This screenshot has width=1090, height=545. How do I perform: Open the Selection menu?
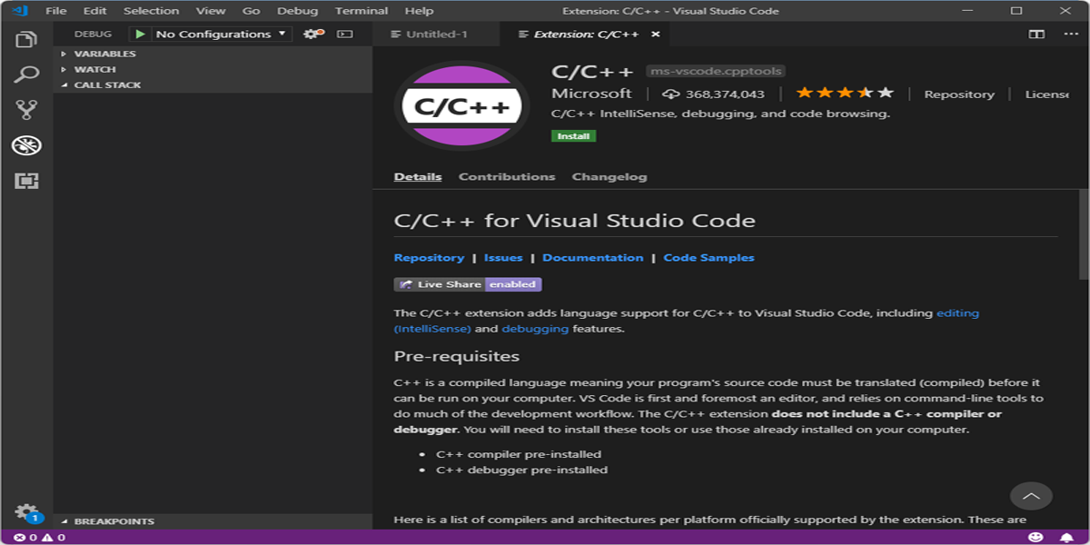[151, 11]
